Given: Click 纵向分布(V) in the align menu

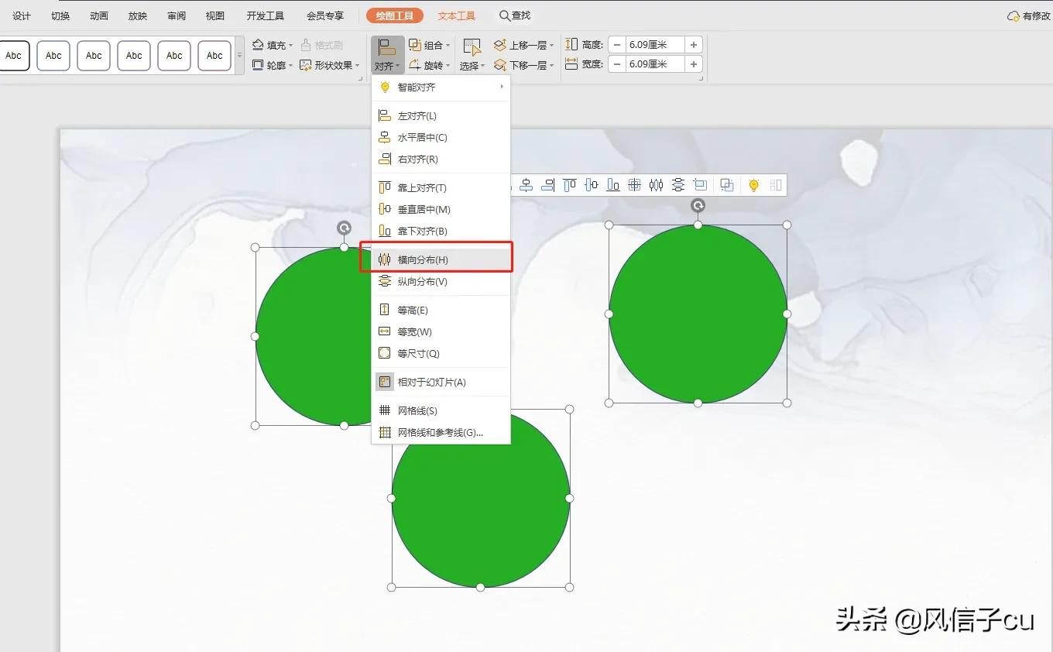Looking at the screenshot, I should [x=441, y=282].
